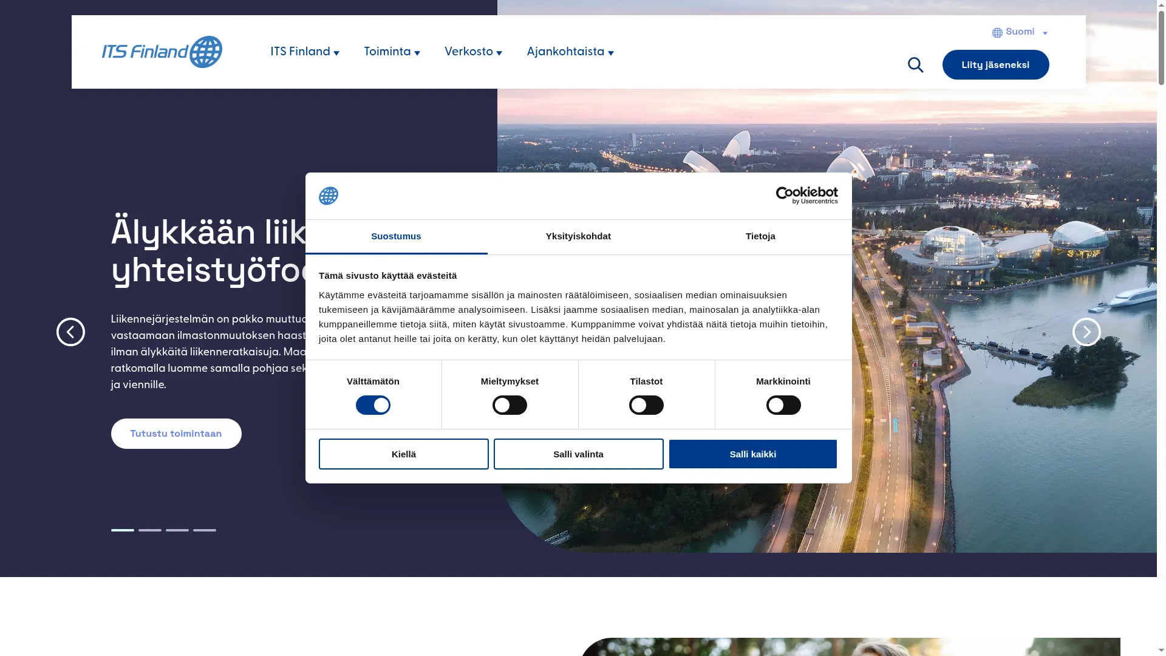The height and width of the screenshot is (656, 1166).
Task: Go to previous slide arrow
Action: click(70, 332)
